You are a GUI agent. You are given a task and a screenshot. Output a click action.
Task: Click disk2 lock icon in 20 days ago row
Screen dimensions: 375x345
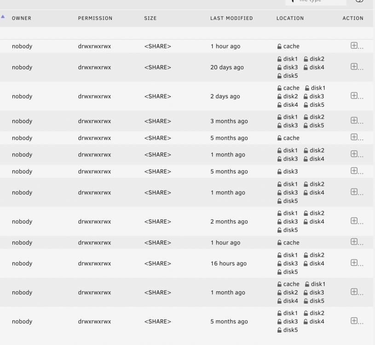[x=306, y=59]
